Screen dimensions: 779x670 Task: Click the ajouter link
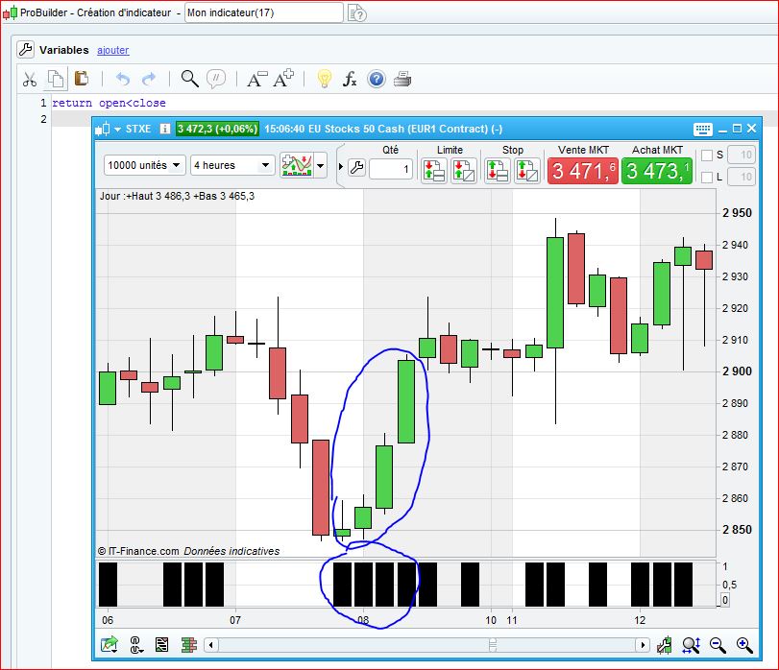point(112,50)
